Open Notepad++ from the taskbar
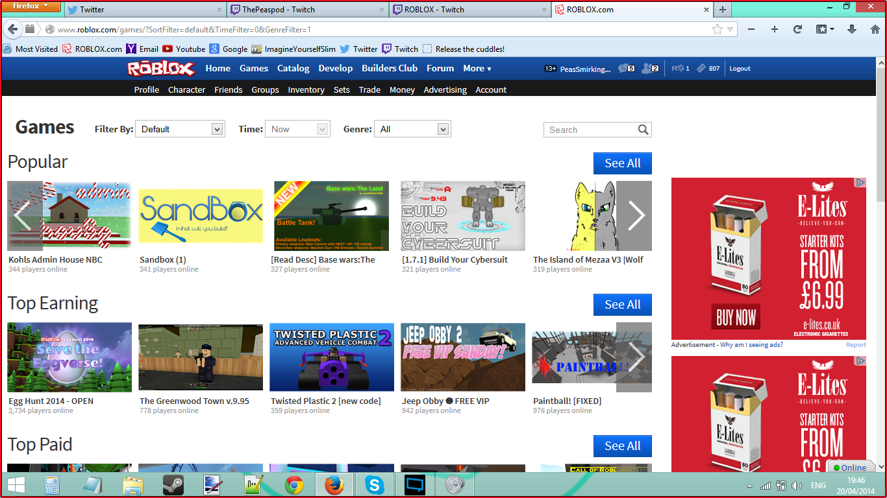The width and height of the screenshot is (887, 498). (253, 485)
